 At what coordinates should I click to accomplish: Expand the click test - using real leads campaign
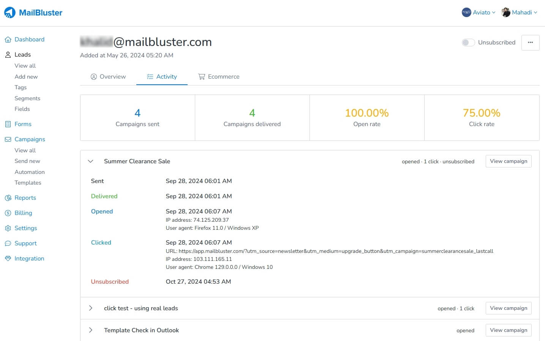click(x=91, y=308)
